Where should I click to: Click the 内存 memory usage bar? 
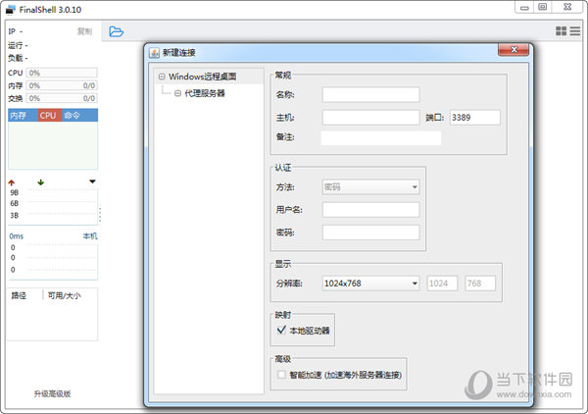[62, 85]
